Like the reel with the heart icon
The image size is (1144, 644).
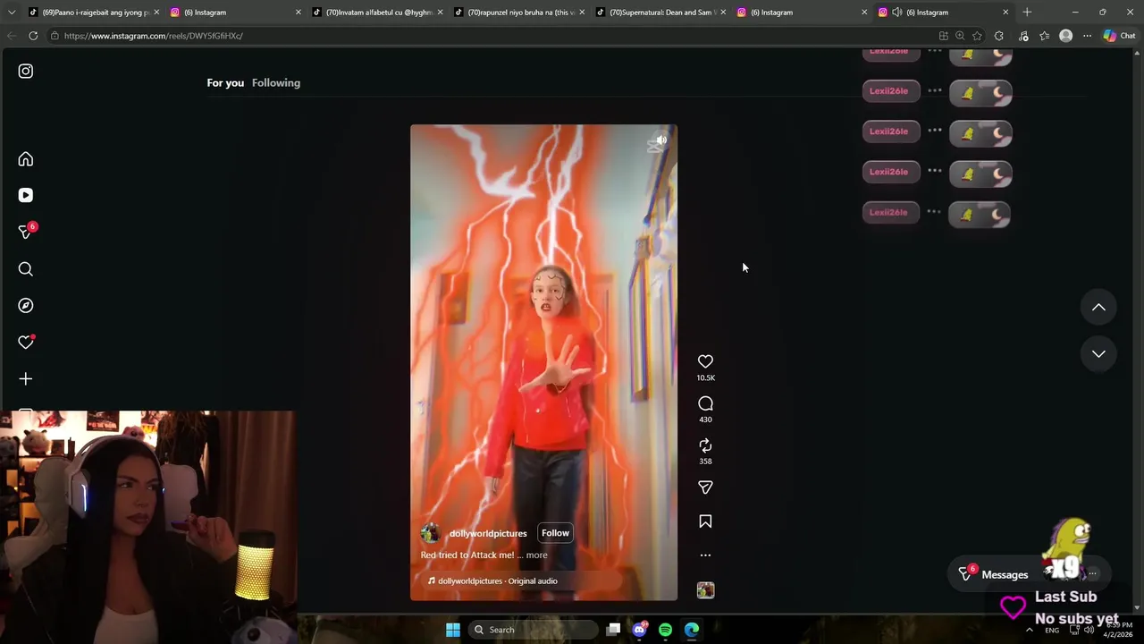pos(705,361)
